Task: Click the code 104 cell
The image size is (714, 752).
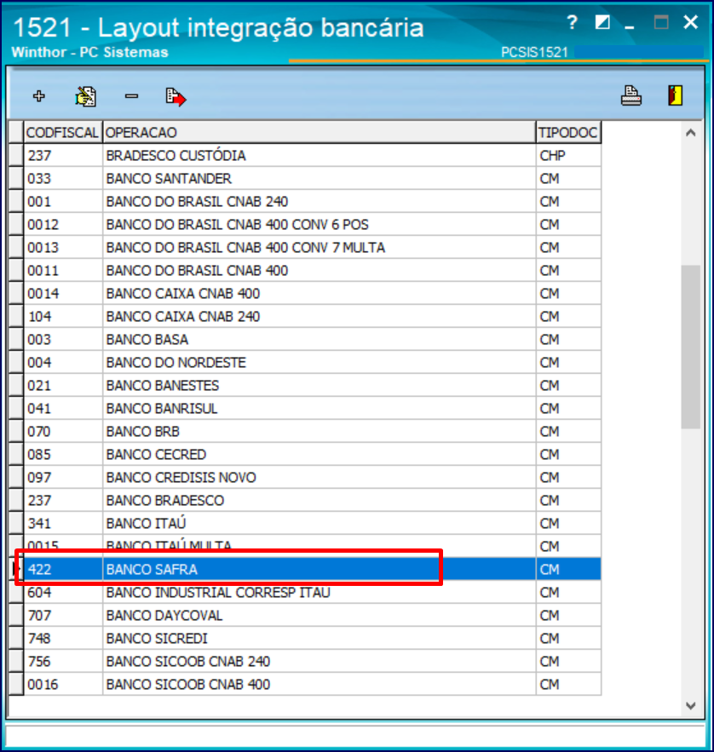Action: click(63, 317)
